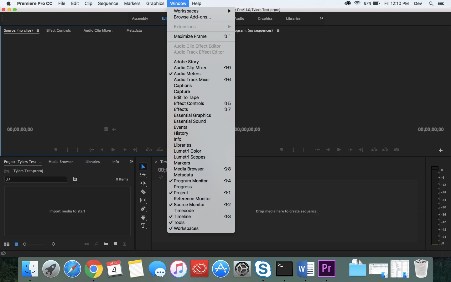Image resolution: width=451 pixels, height=282 pixels.
Task: Select the Pen tool
Action: (x=143, y=209)
